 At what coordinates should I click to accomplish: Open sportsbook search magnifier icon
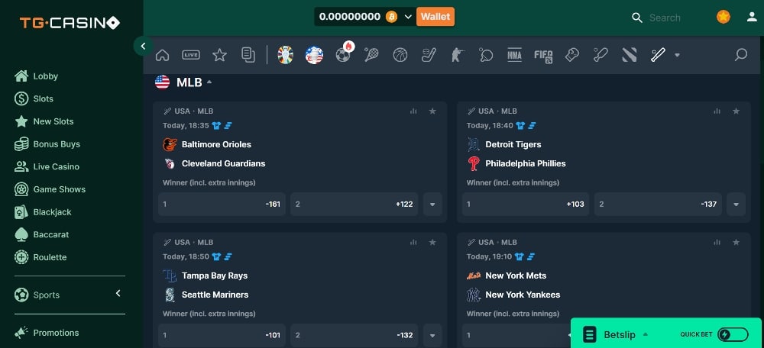point(741,54)
